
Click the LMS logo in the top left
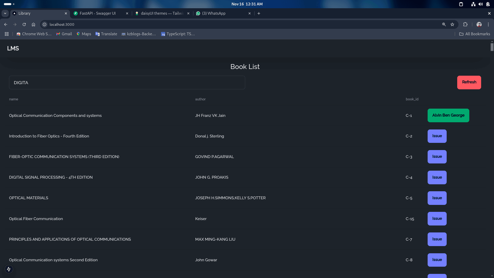(13, 48)
